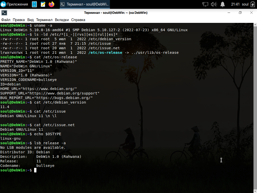Open the notes editor panel launcher
The height and width of the screenshot is (193, 257).
click(43, 4)
